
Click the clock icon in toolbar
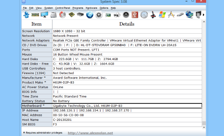coord(144,15)
